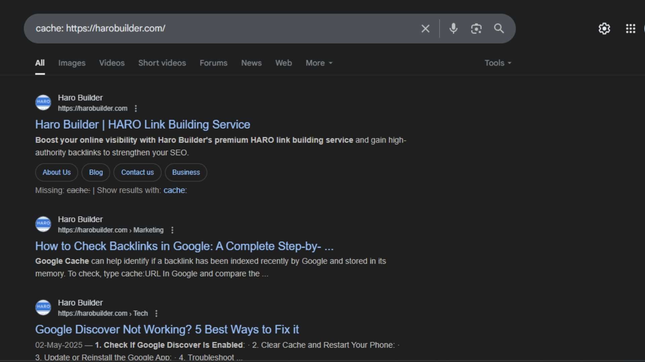Viewport: 645px width, 362px height.
Task: Click the 02-May-2025 date text
Action: pyautogui.click(x=59, y=345)
